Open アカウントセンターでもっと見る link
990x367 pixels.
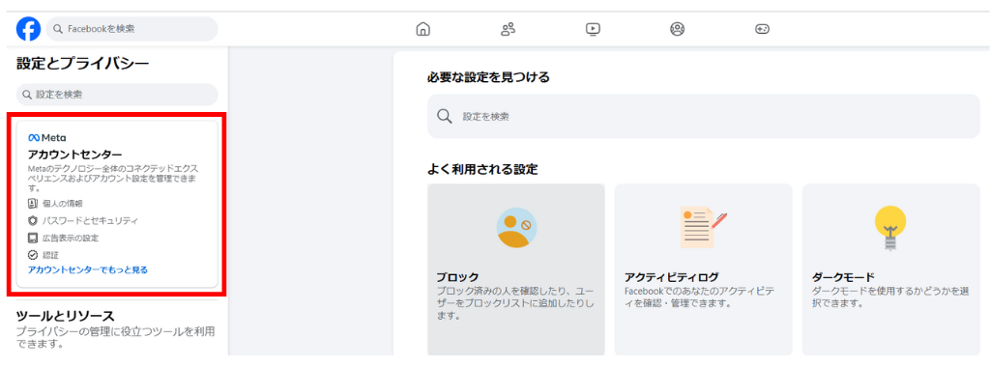[88, 269]
